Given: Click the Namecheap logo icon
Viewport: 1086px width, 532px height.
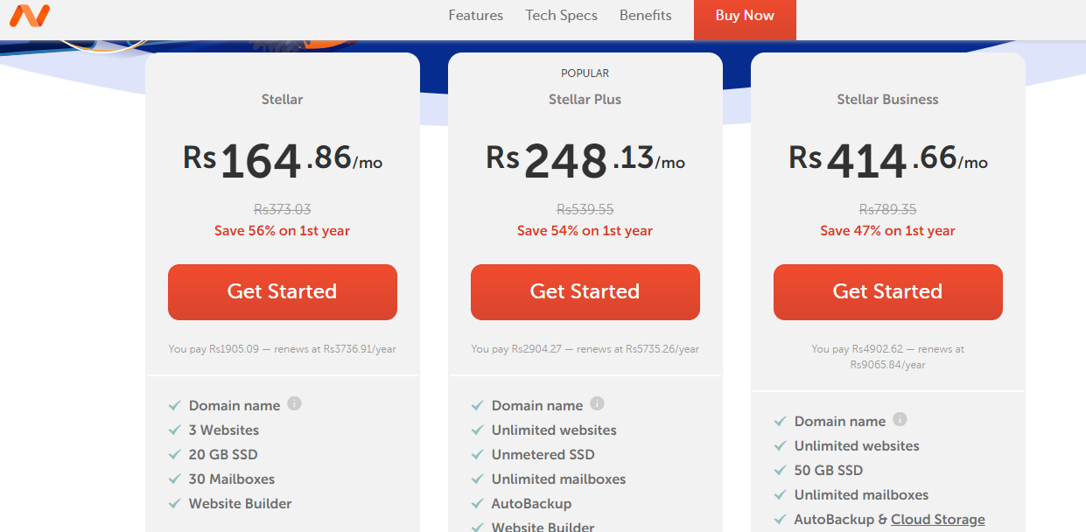Looking at the screenshot, I should click(x=30, y=15).
